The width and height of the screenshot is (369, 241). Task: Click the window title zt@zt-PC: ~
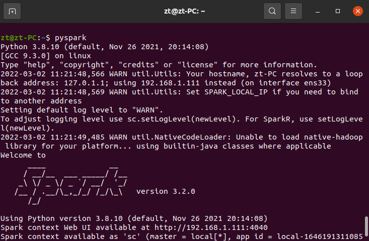(184, 11)
